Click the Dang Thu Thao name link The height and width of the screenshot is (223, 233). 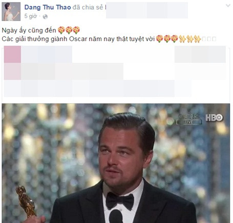coord(48,7)
